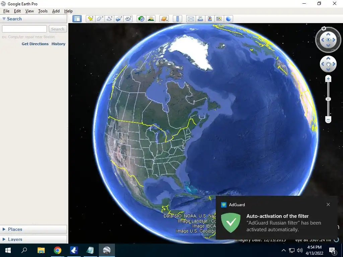This screenshot has height=257, width=343.
Task: Click the network tray icon
Action: tap(292, 250)
